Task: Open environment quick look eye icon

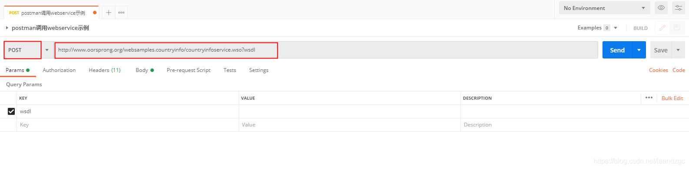Action: point(661,8)
